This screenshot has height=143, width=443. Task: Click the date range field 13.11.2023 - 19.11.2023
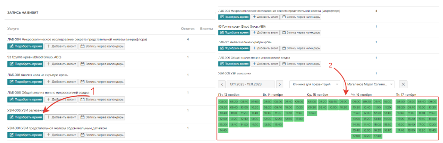[250, 84]
